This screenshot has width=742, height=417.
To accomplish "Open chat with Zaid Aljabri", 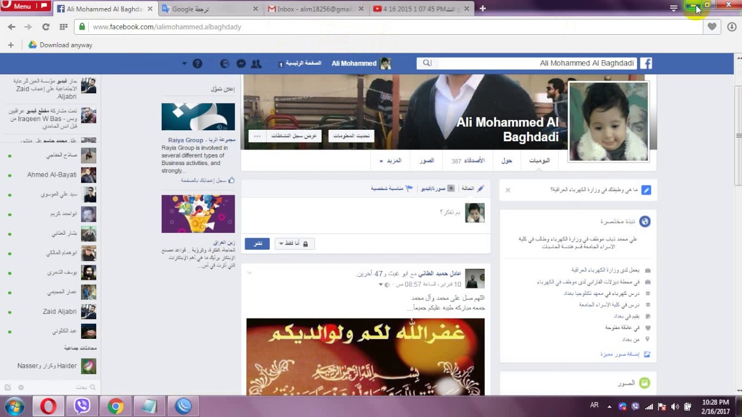I will click(x=53, y=311).
